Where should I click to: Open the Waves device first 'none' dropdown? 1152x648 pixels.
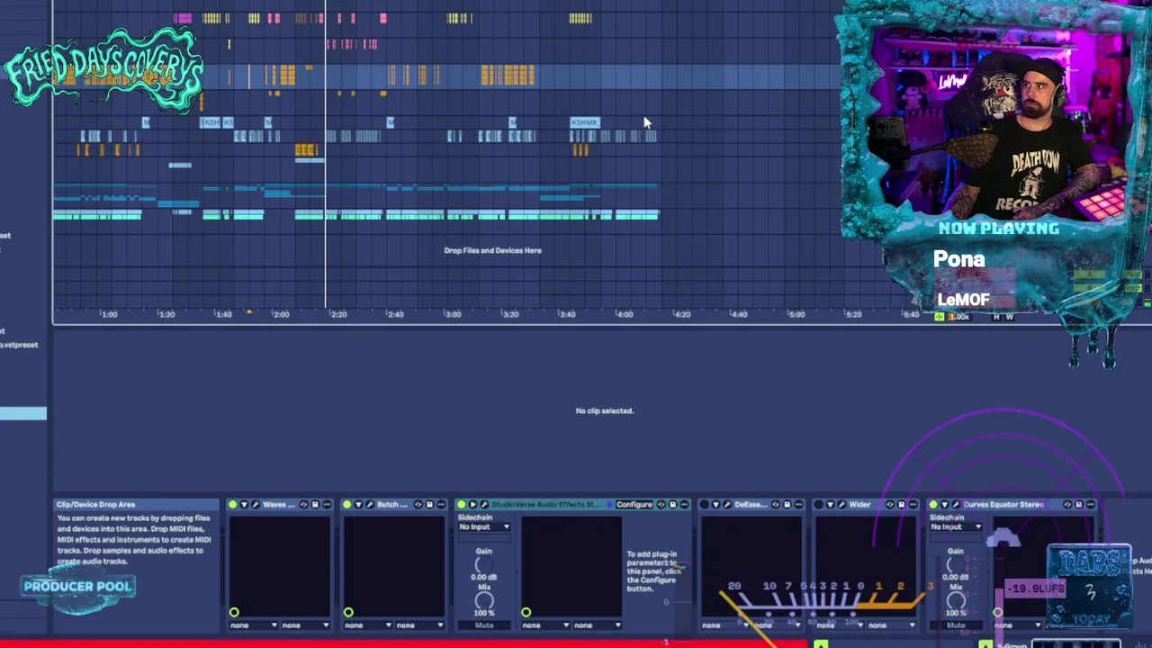point(252,625)
